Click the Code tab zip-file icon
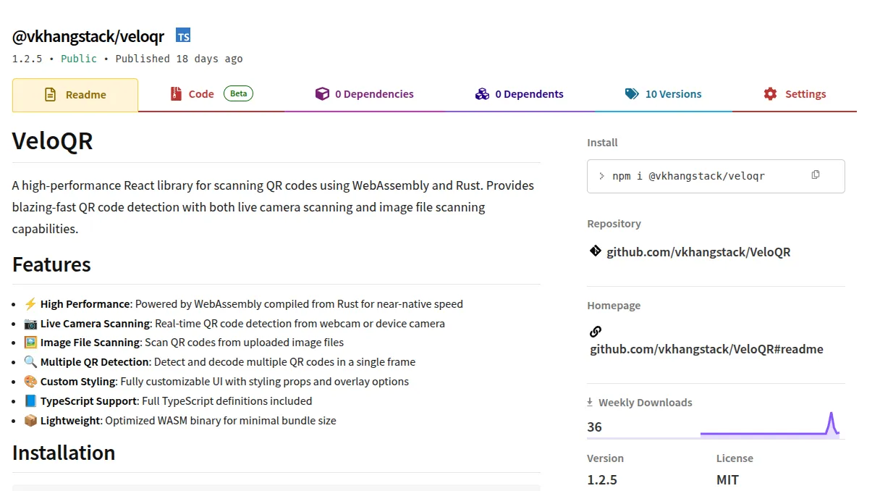The width and height of the screenshot is (880, 491). coord(176,94)
